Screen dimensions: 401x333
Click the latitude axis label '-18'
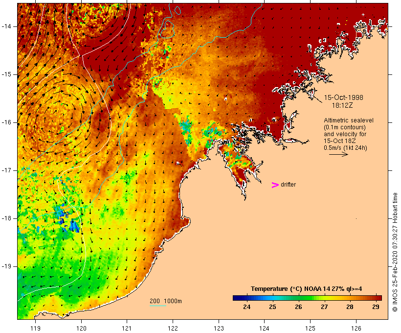tap(6, 218)
